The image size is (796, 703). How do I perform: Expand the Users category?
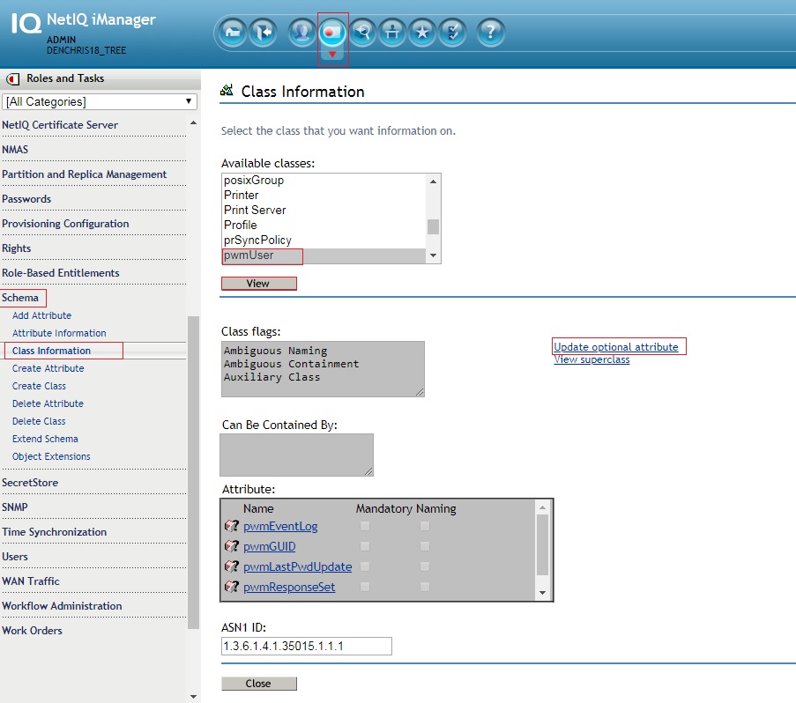tap(15, 557)
